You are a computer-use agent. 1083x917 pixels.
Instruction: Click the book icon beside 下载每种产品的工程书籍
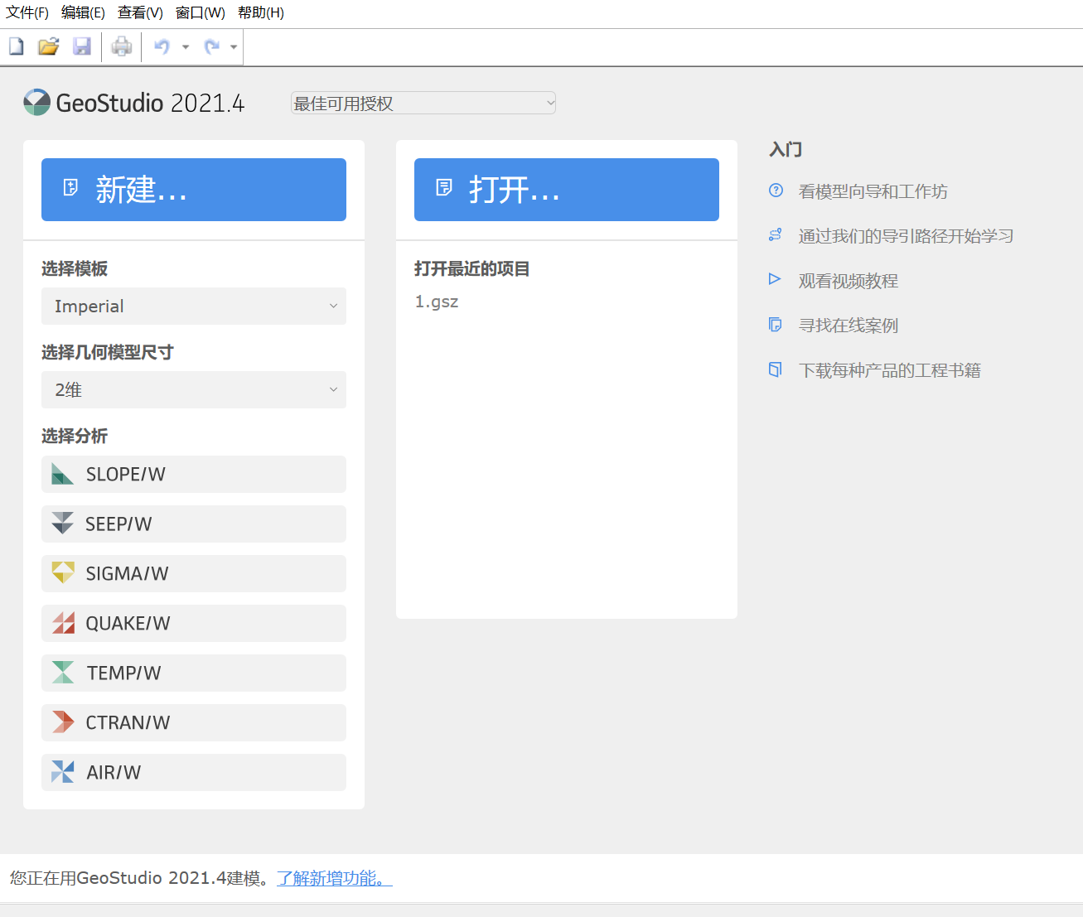[x=776, y=369]
